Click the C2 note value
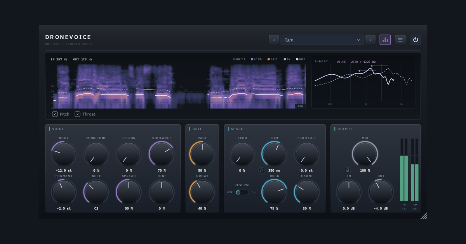Image resolution: width=466 pixels, height=244 pixels. 96,208
